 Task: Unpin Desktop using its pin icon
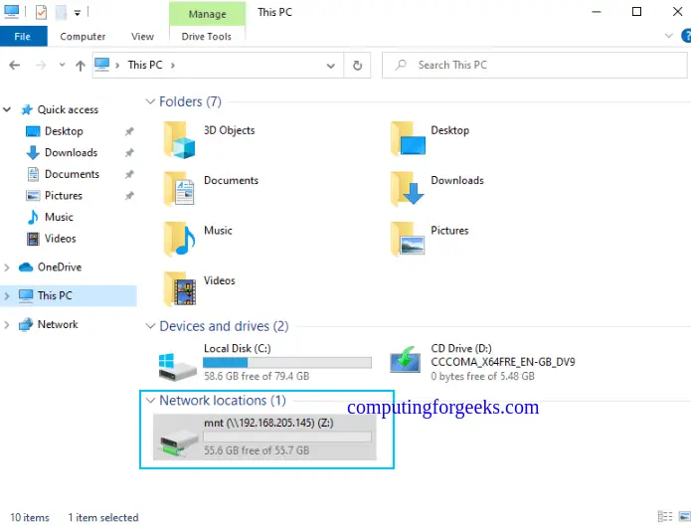129,131
